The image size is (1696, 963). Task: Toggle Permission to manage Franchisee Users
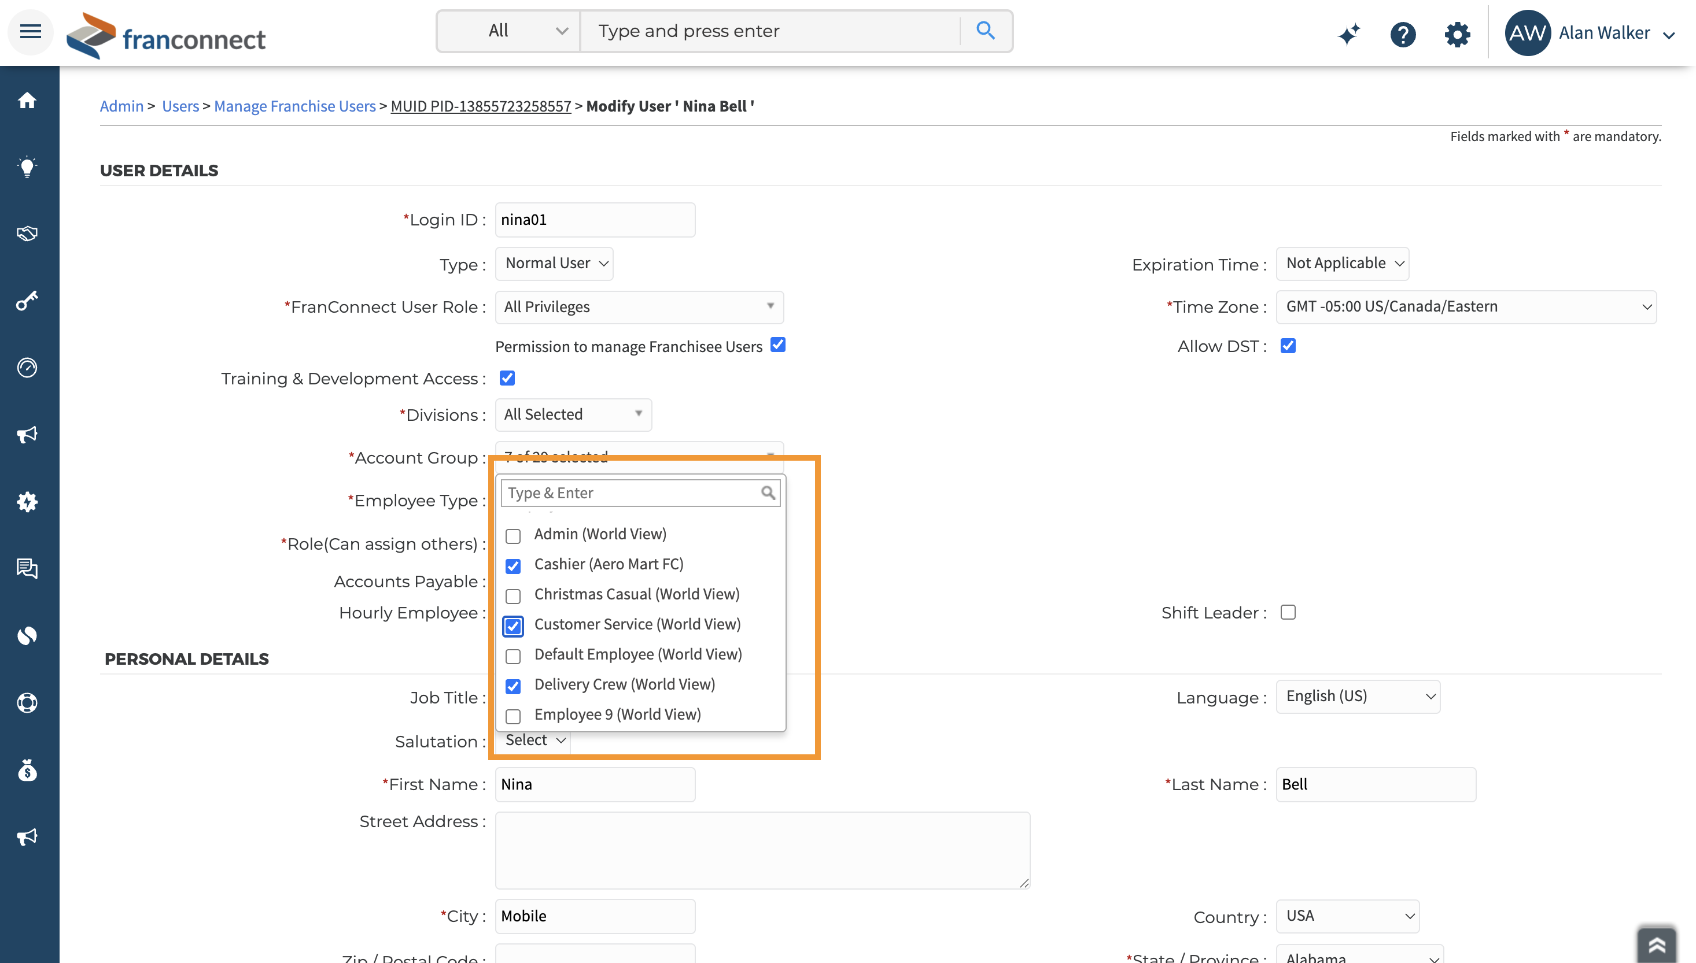click(x=777, y=345)
